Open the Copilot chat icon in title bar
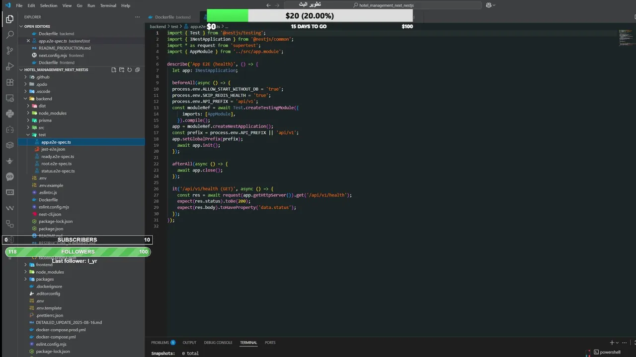The image size is (636, 357). click(488, 5)
